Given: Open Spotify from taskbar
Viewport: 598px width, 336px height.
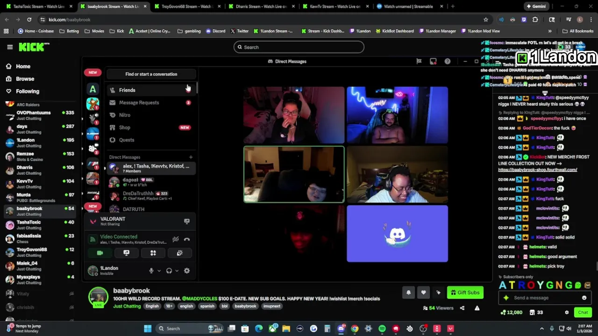Looking at the screenshot, I should click(x=382, y=329).
